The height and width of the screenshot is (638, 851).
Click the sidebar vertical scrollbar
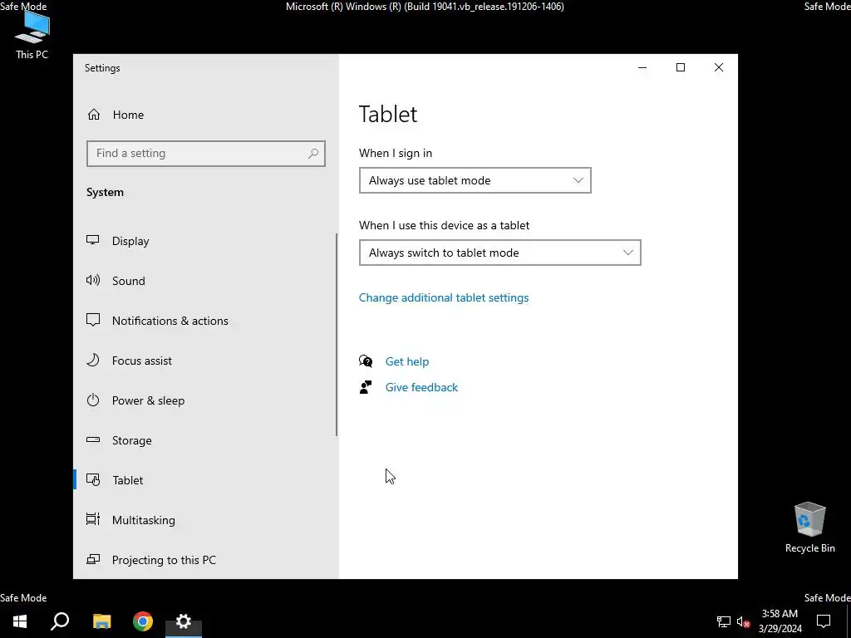click(337, 335)
